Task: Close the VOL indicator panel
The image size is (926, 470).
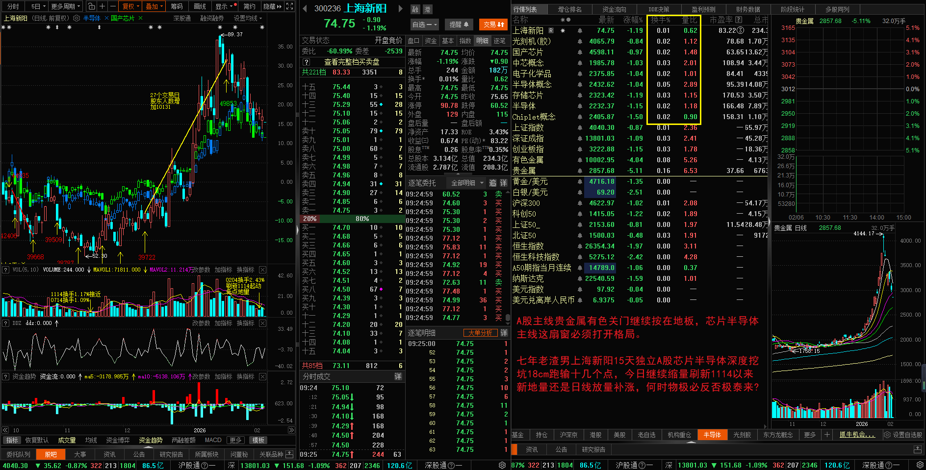Action: pos(263,270)
